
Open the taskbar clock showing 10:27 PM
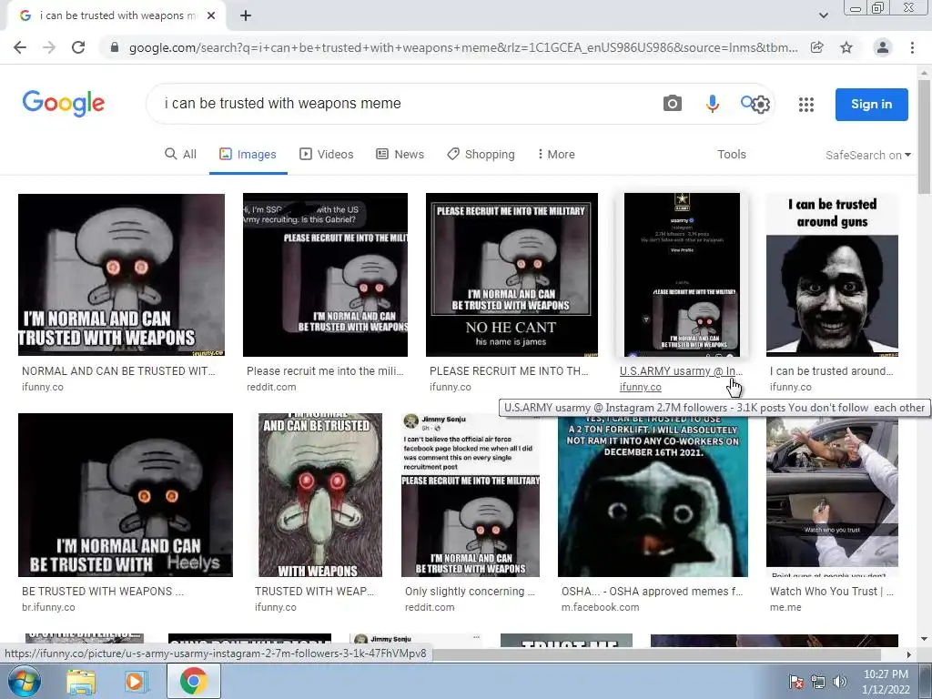[886, 682]
